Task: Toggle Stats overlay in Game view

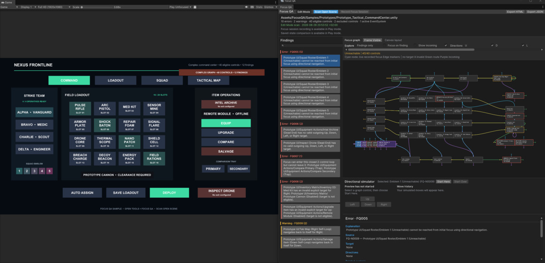Action: 259,7
